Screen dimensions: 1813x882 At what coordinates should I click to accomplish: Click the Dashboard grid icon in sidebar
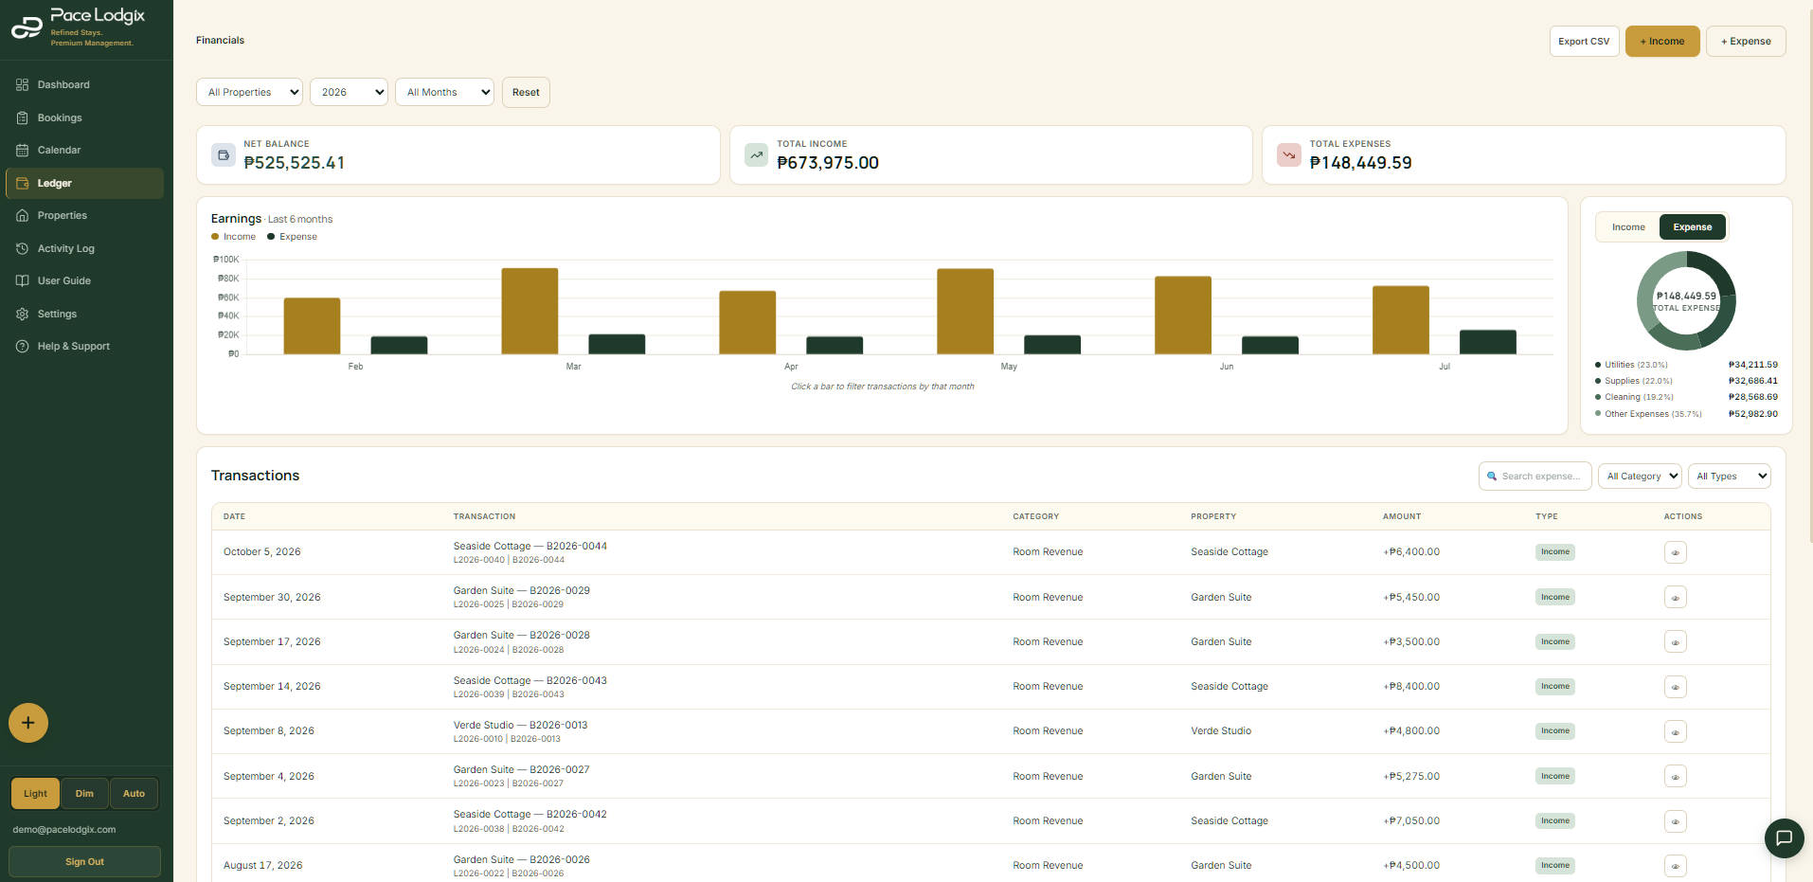pyautogui.click(x=22, y=85)
